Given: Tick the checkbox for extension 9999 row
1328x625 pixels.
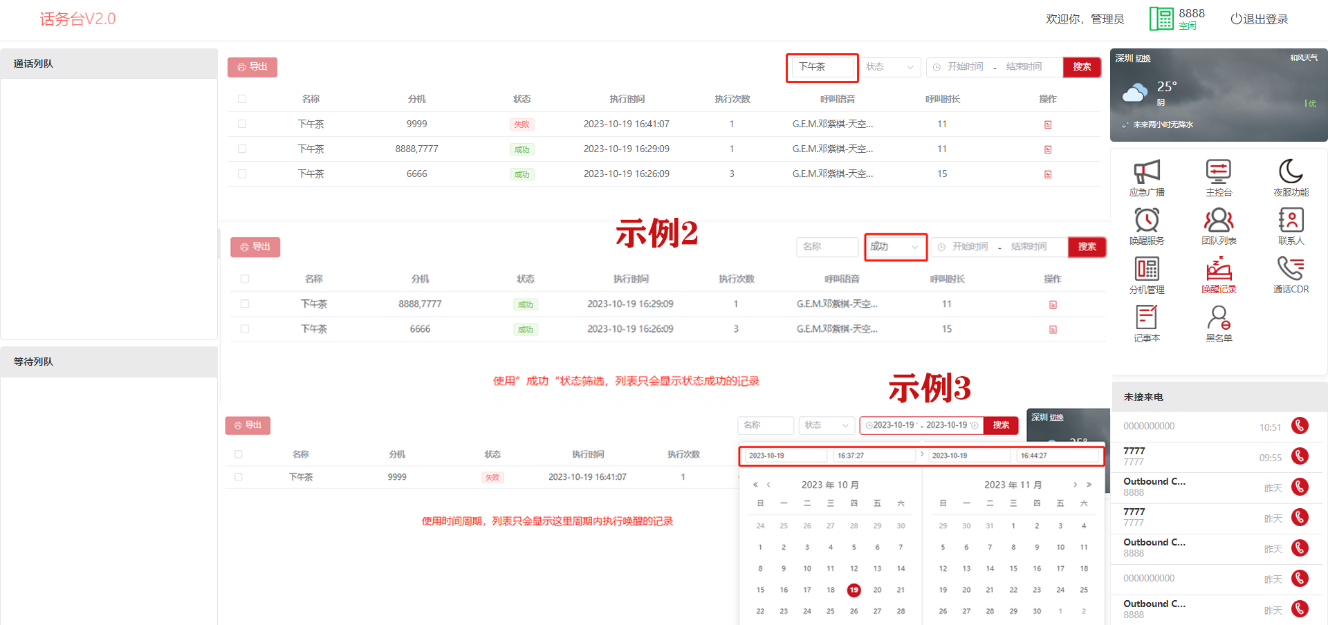Looking at the screenshot, I should click(x=242, y=124).
